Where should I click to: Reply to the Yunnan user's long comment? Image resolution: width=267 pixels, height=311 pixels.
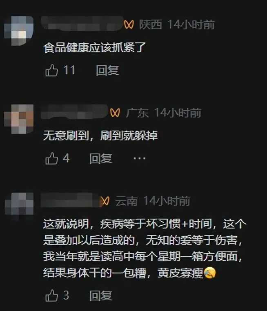coord(101,295)
